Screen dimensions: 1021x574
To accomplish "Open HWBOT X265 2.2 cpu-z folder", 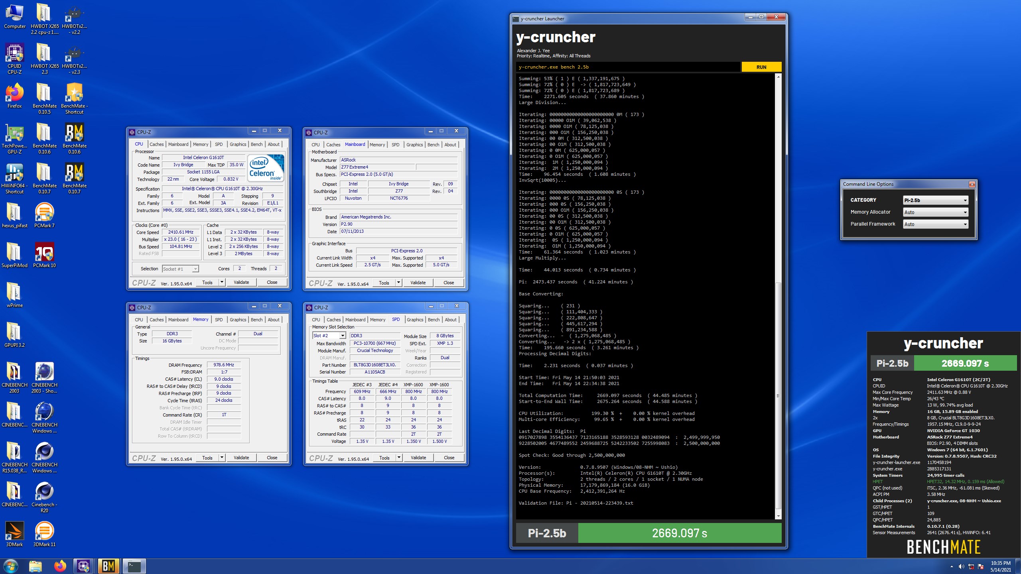I will 44,19.
